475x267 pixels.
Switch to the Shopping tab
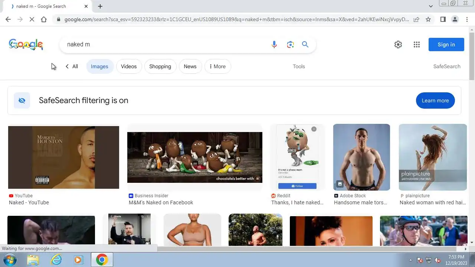[160, 66]
